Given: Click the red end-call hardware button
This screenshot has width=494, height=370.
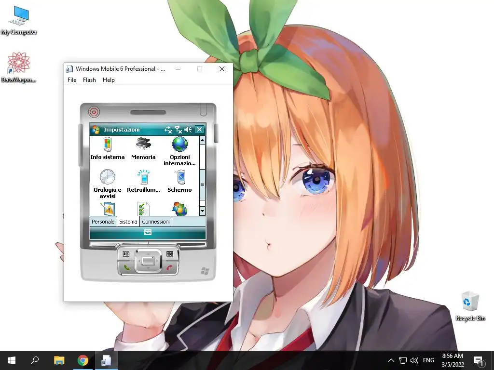Looking at the screenshot, I should point(169,267).
